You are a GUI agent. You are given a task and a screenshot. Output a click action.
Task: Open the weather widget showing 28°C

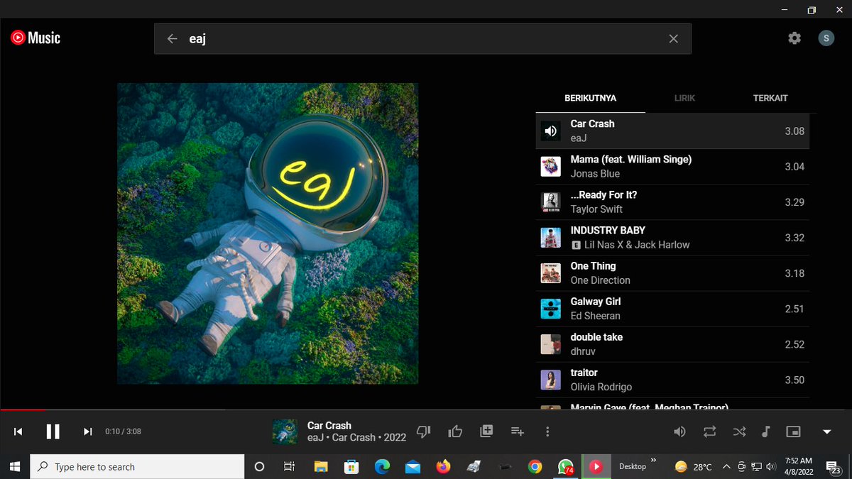694,466
